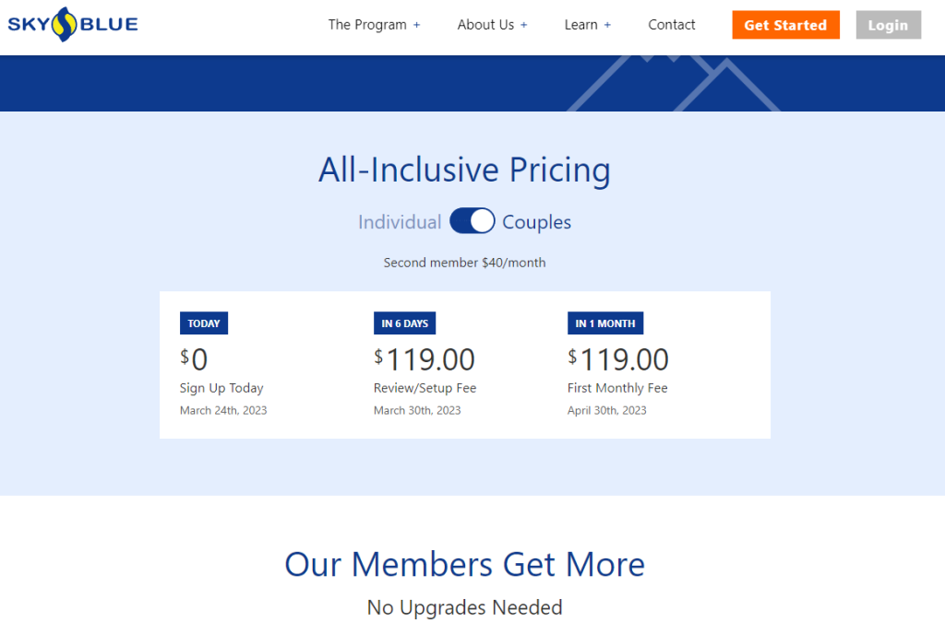Expand the plus beside Learn
Viewport: 945px width, 634px height.
[607, 25]
